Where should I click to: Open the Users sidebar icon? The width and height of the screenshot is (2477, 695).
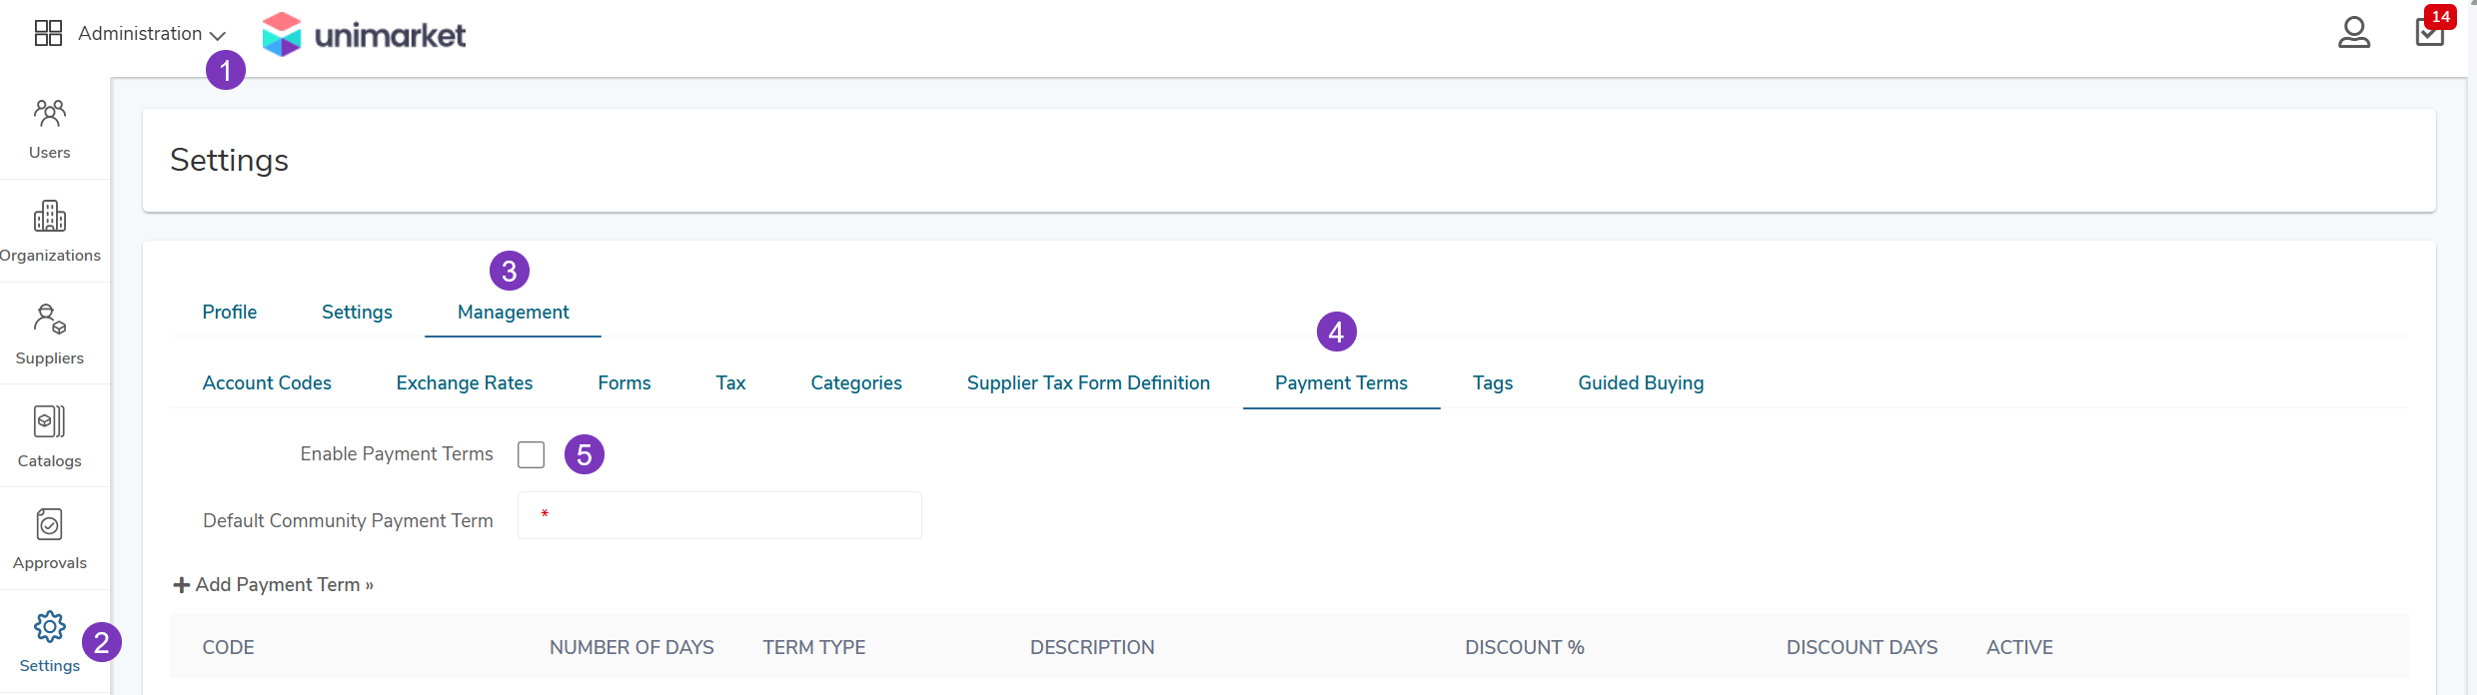(50, 113)
